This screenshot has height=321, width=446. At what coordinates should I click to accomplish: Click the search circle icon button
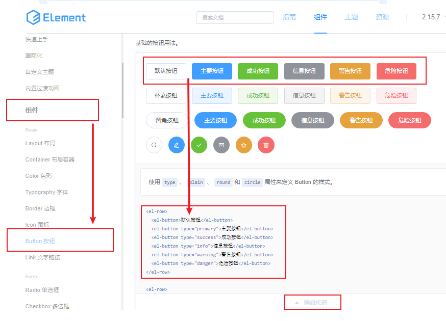click(154, 145)
